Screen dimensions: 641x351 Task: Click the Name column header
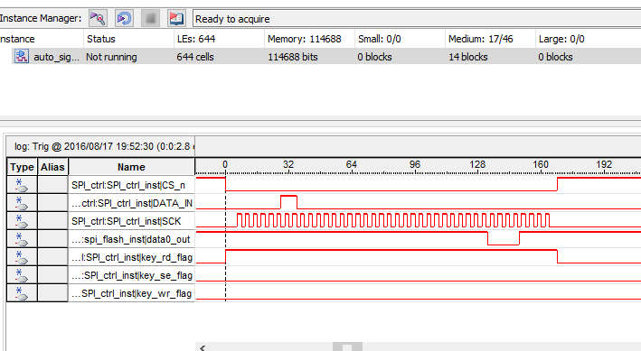131,167
